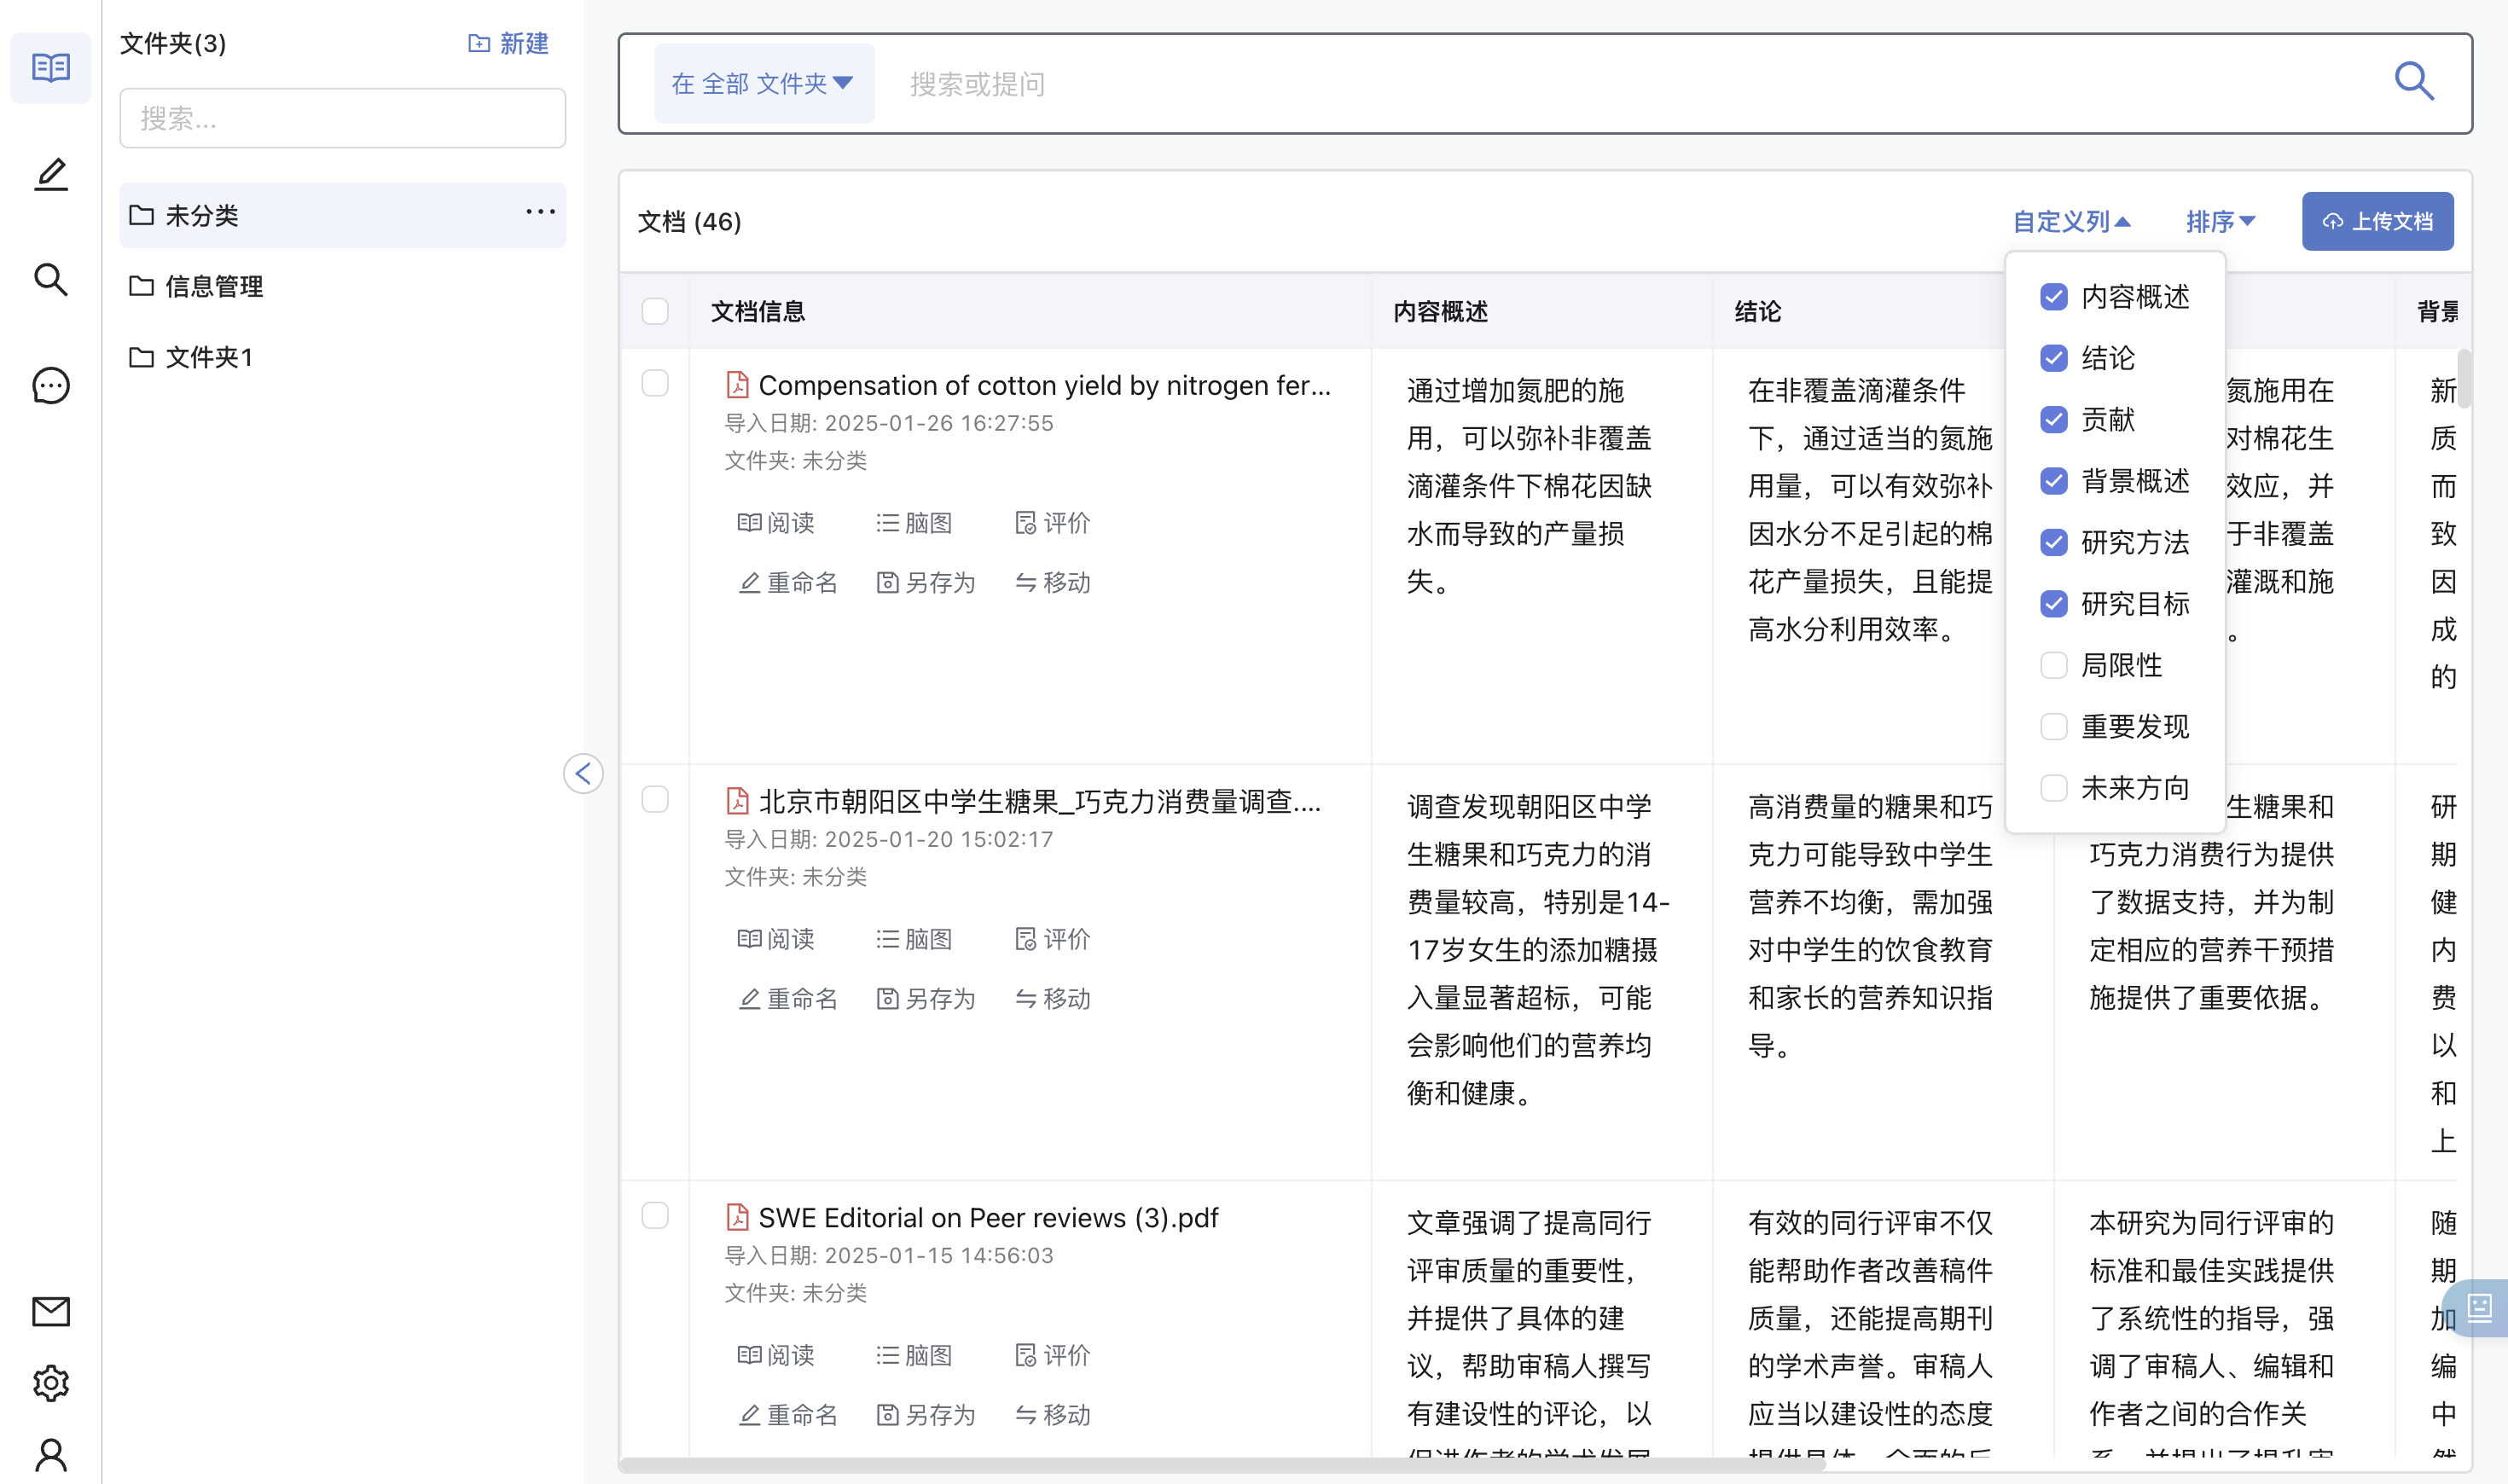Click 重命名 for Compensation of cotton yield document
The image size is (2508, 1484).
tap(788, 583)
